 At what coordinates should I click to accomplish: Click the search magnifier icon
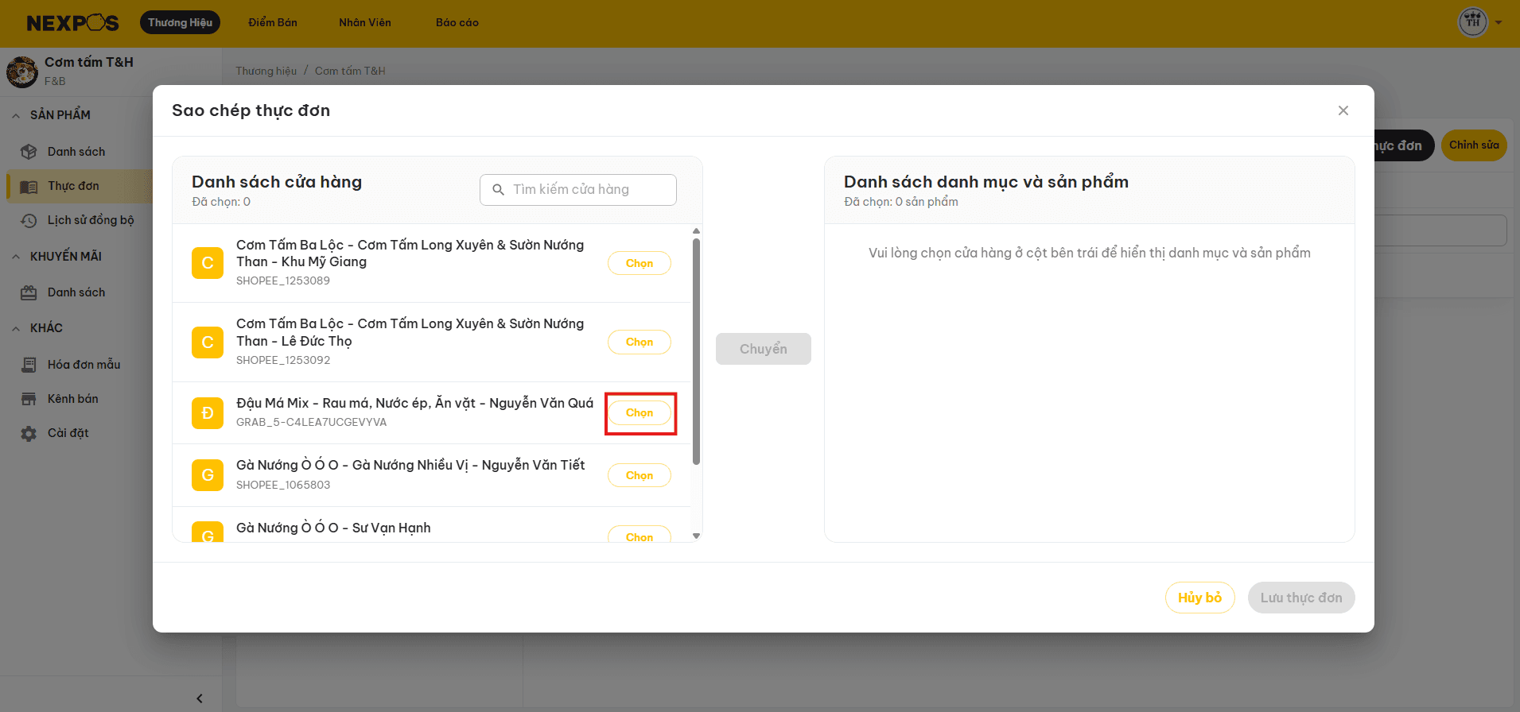click(x=499, y=190)
